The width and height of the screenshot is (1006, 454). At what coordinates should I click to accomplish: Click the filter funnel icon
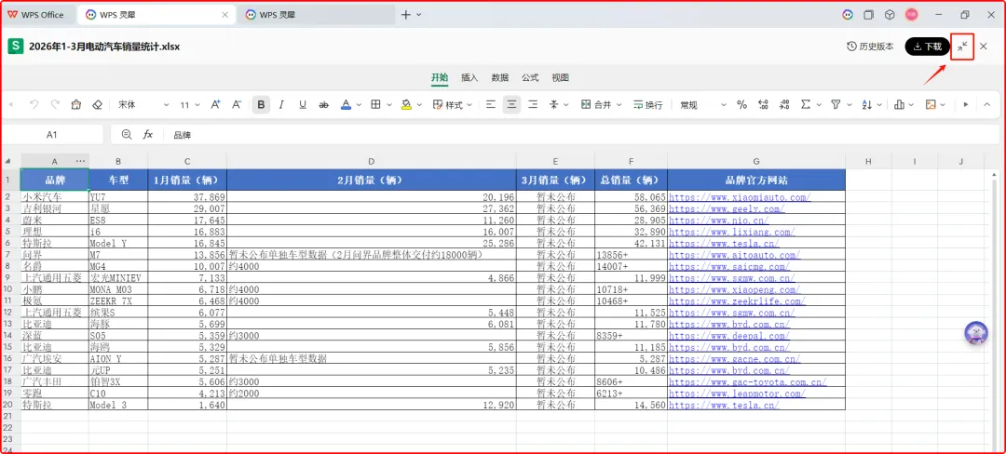[x=836, y=104]
